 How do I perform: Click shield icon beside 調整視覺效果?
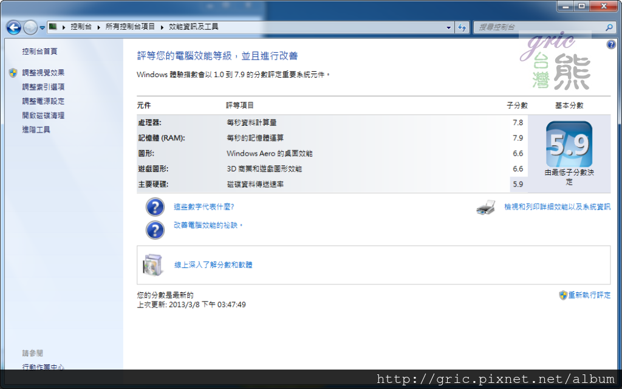coord(13,73)
